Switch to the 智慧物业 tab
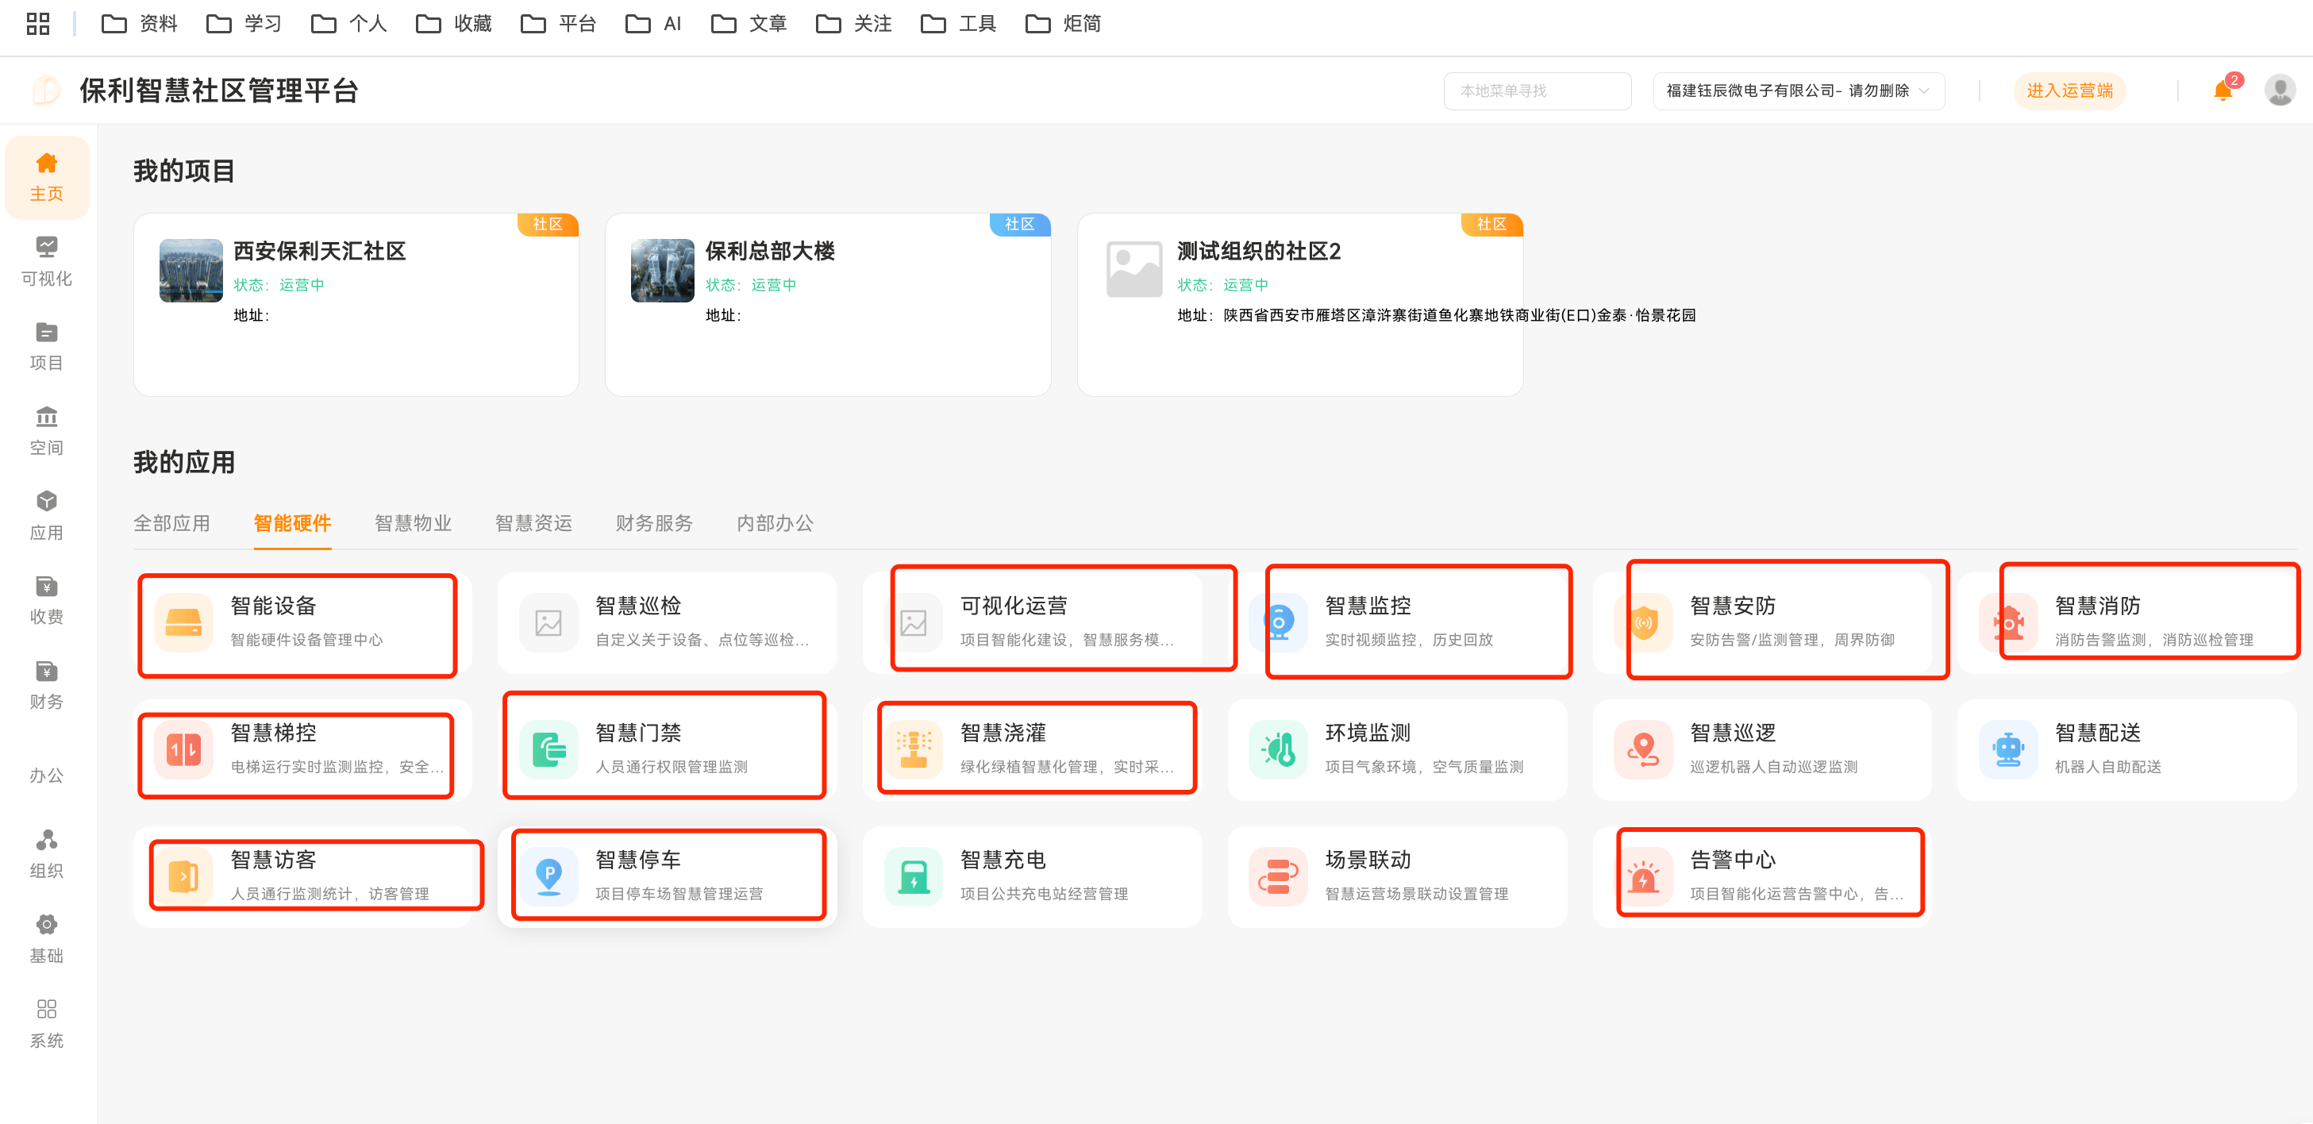Image resolution: width=2313 pixels, height=1124 pixels. tap(413, 523)
